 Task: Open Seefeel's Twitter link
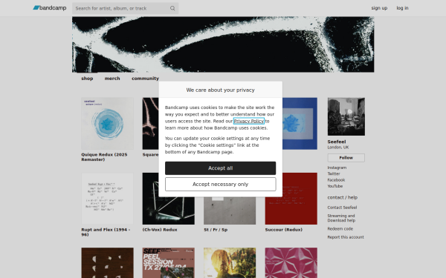click(x=334, y=173)
